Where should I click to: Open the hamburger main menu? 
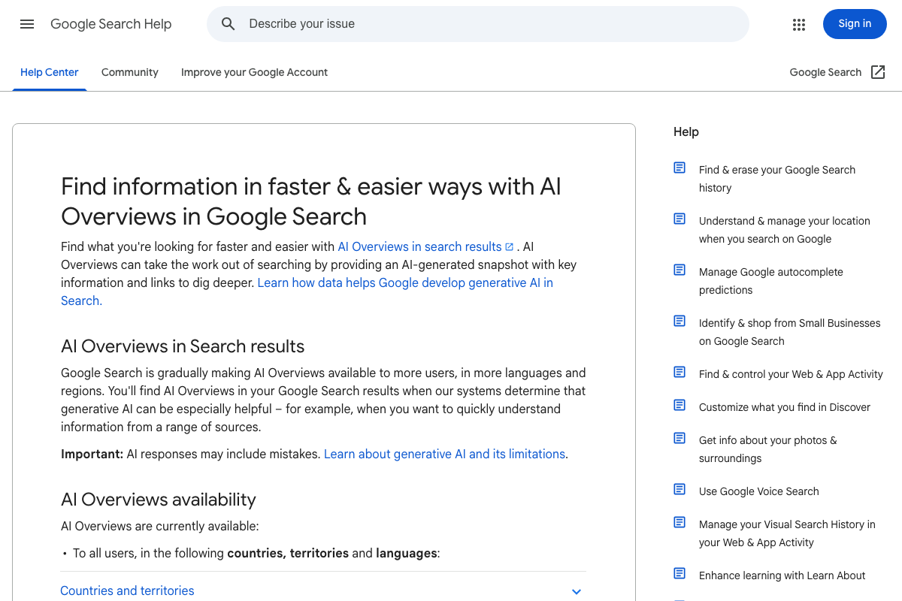pyautogui.click(x=27, y=24)
